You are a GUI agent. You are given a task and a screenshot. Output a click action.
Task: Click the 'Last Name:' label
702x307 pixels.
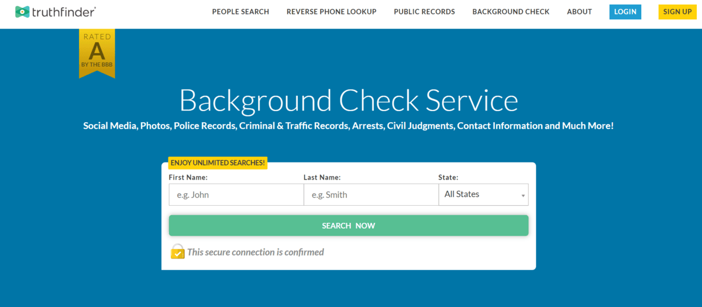click(322, 177)
